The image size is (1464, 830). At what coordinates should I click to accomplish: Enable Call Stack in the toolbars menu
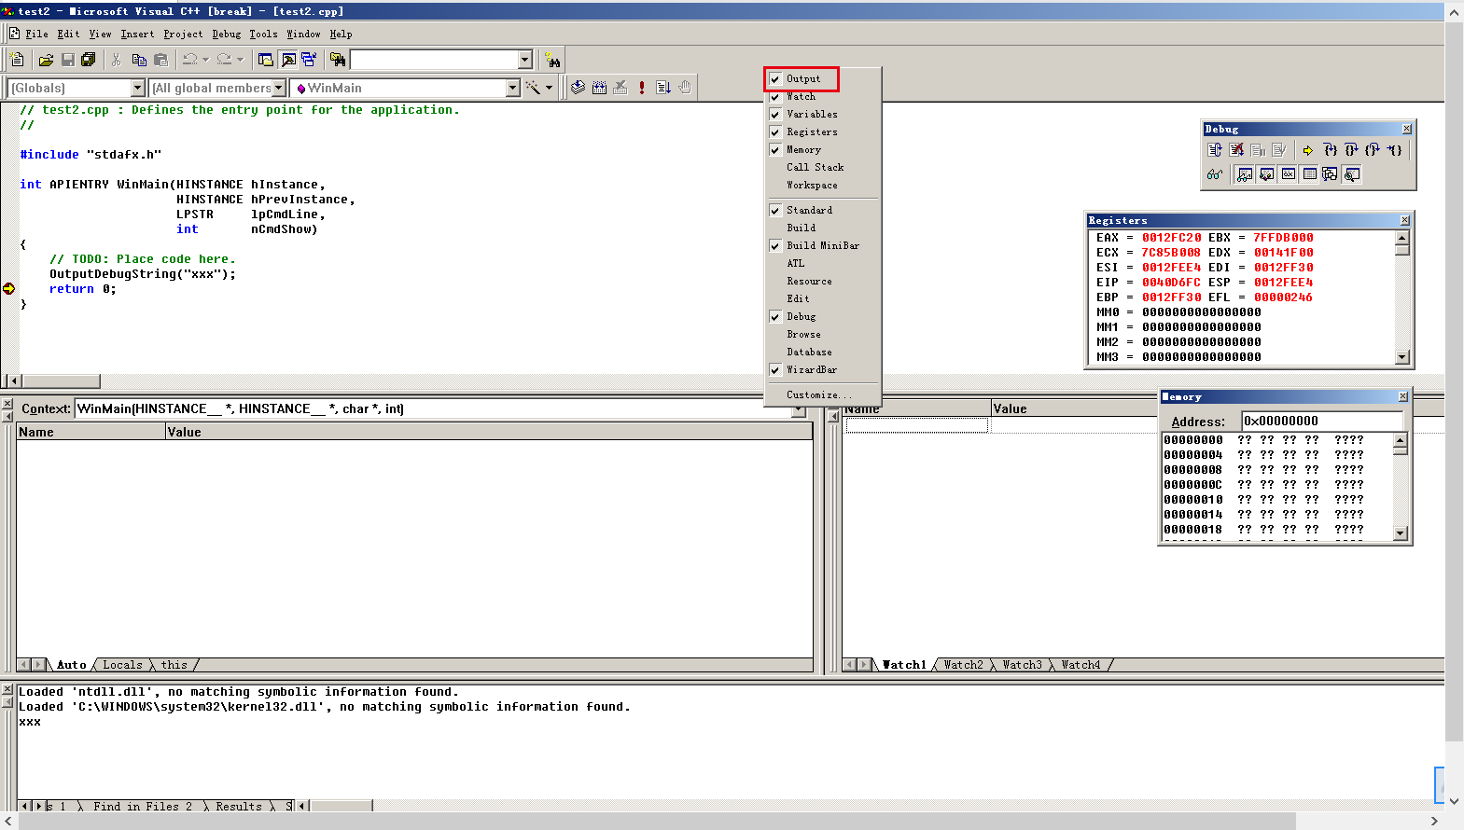pyautogui.click(x=815, y=168)
